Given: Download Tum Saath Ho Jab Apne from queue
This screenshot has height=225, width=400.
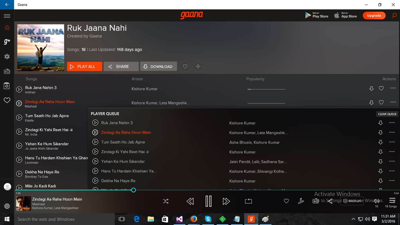Looking at the screenshot, I should tap(381, 142).
